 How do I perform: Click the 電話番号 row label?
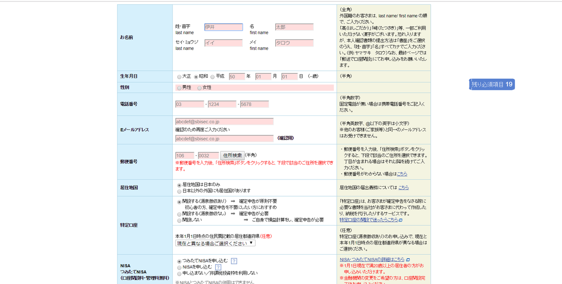[x=129, y=104]
